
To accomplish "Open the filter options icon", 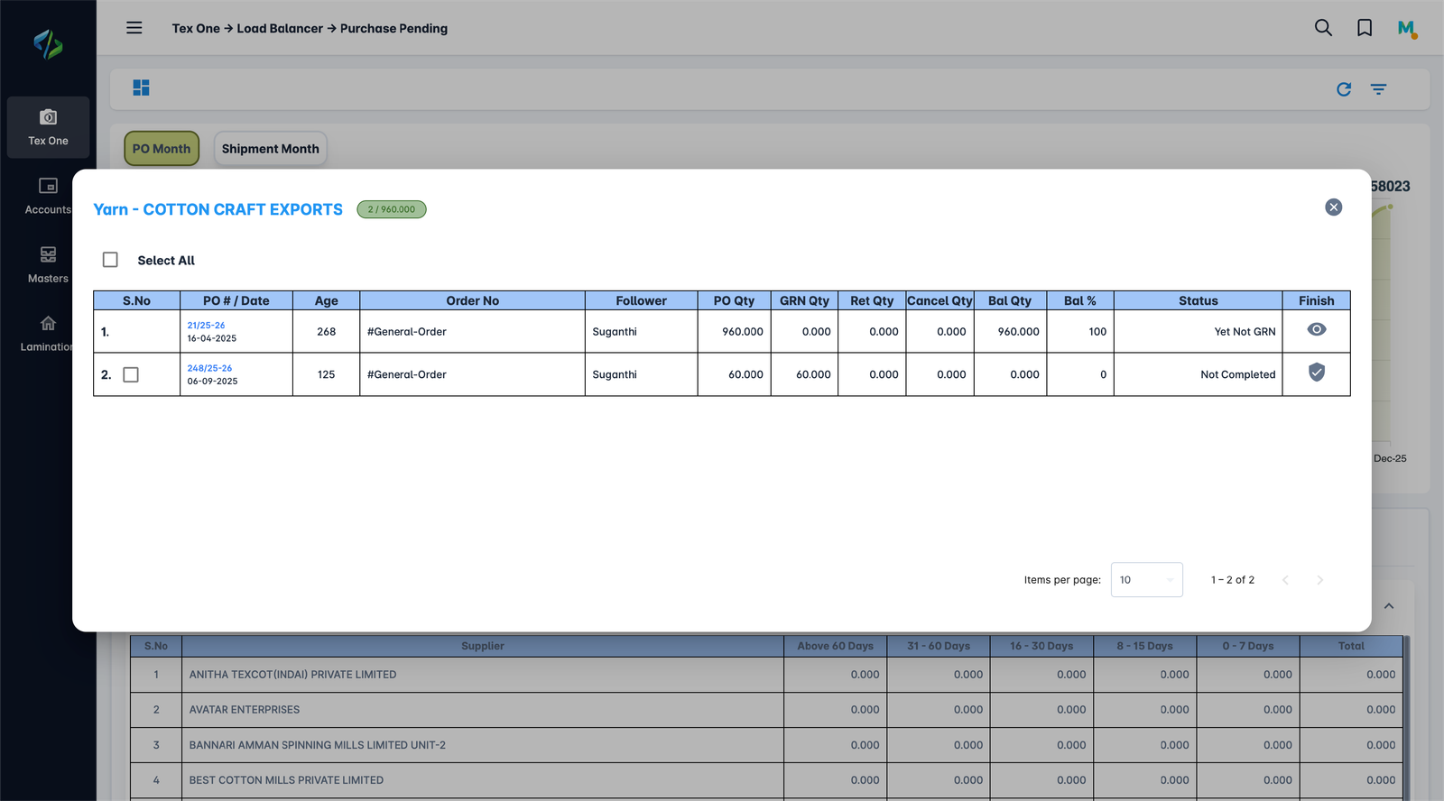I will pyautogui.click(x=1378, y=89).
